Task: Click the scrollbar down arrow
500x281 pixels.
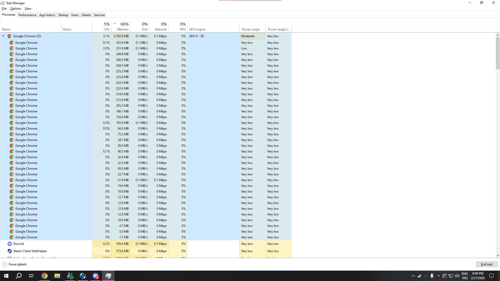Action: point(498,256)
